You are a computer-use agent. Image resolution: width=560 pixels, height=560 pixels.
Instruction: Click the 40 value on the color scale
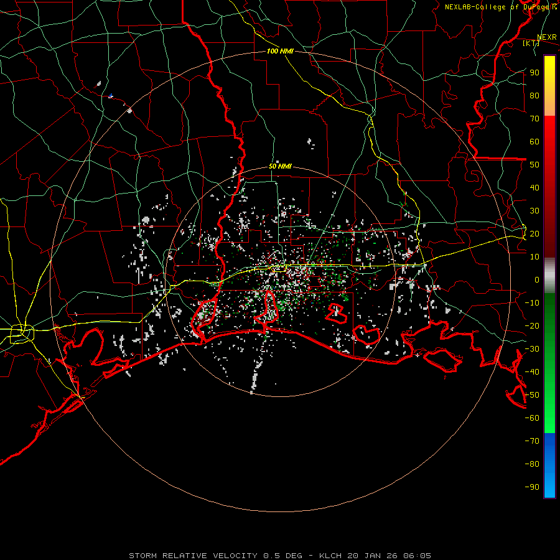click(534, 187)
